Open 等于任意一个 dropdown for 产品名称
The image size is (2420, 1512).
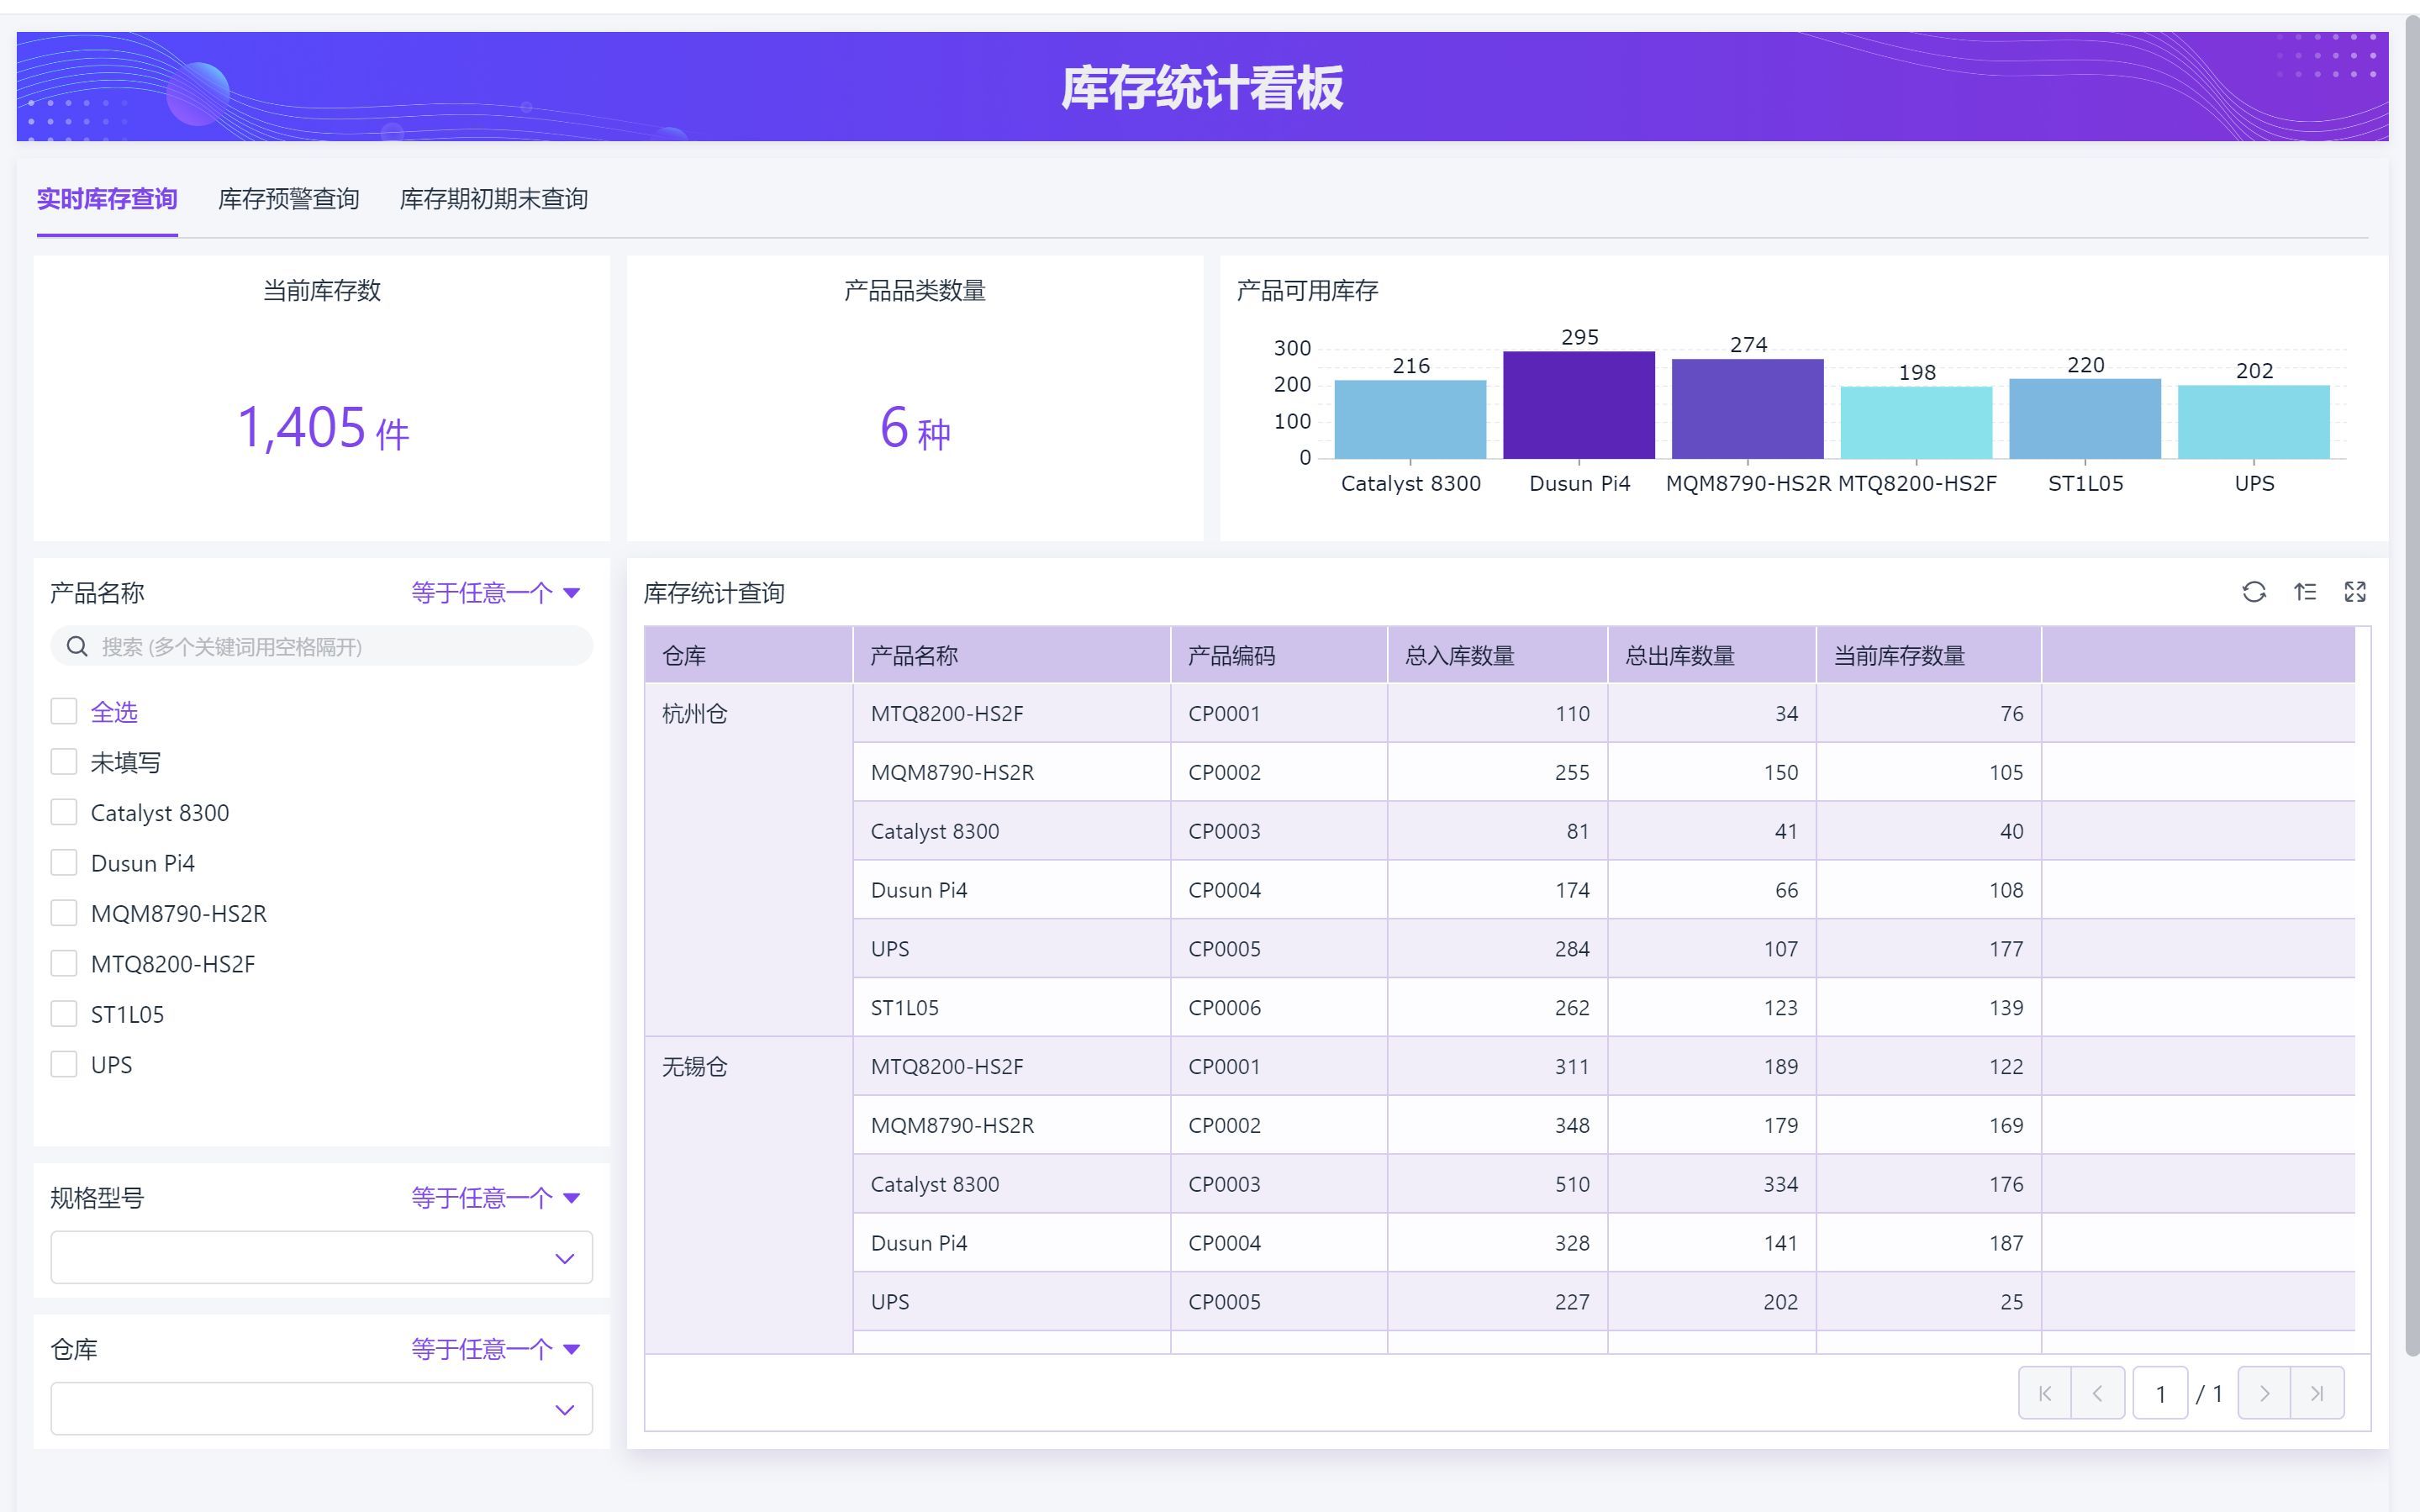pyautogui.click(x=495, y=593)
